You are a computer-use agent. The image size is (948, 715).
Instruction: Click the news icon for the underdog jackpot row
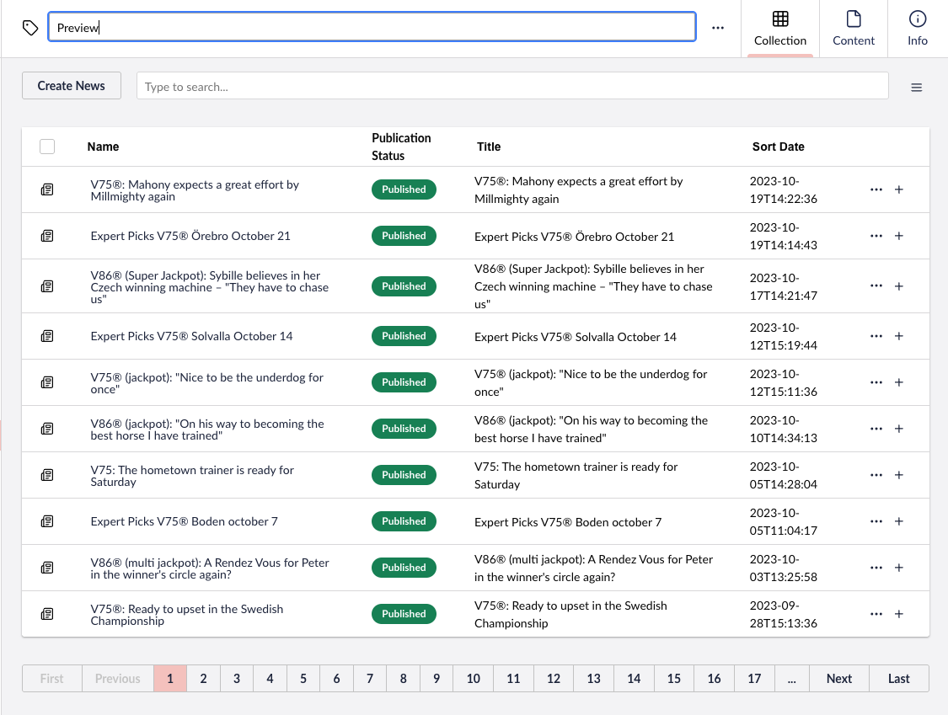(47, 382)
